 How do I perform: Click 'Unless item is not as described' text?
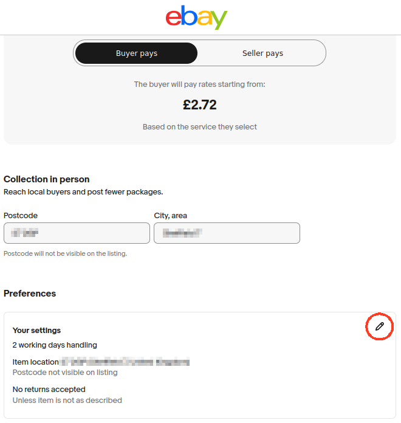[67, 400]
